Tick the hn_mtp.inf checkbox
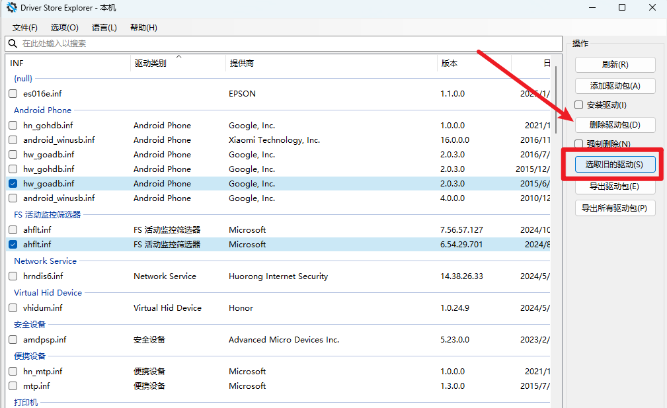Viewport: 667px width, 408px height. coord(13,372)
